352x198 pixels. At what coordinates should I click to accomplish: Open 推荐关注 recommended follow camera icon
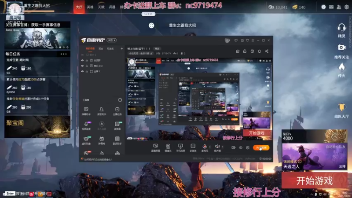tap(341, 51)
